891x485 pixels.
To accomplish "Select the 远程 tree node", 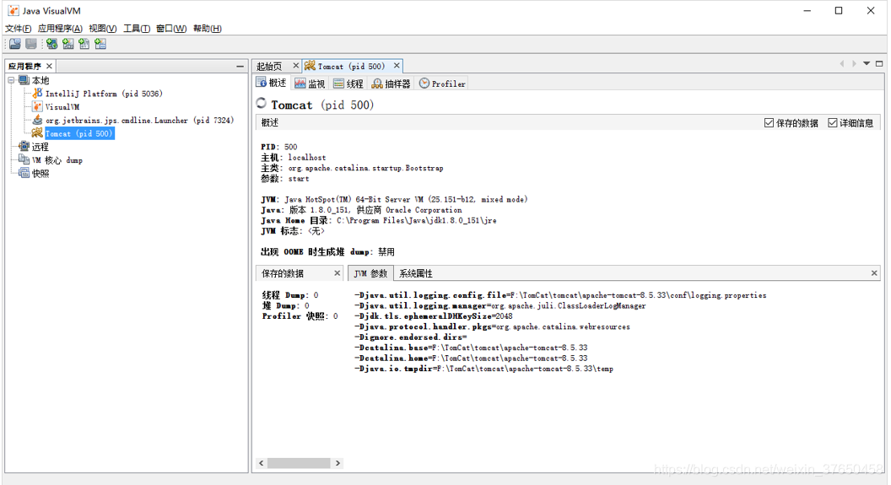I will (x=40, y=147).
